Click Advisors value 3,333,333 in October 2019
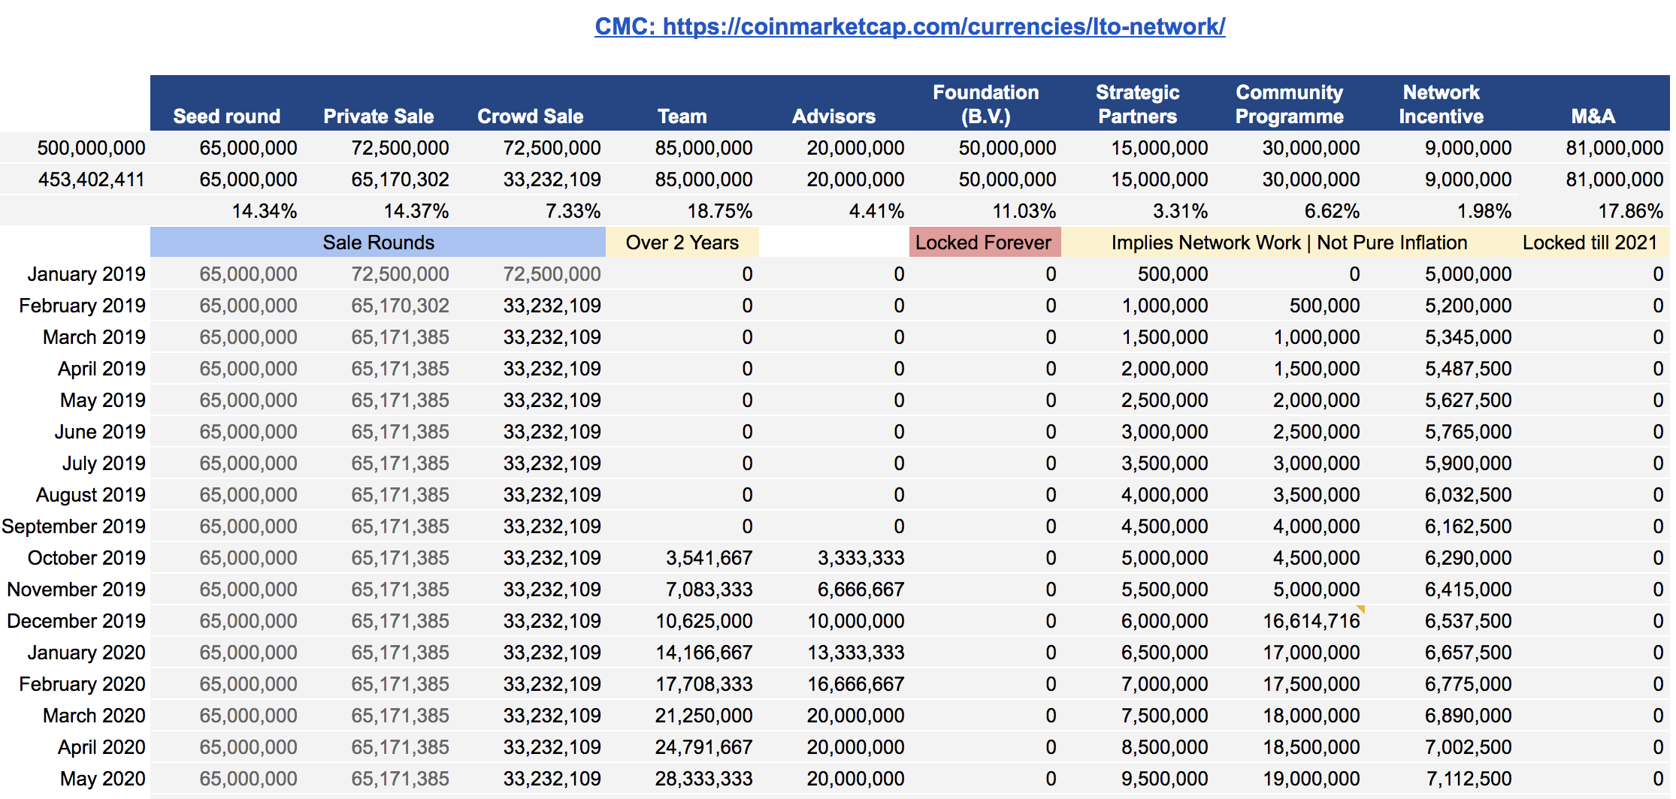 coord(861,558)
